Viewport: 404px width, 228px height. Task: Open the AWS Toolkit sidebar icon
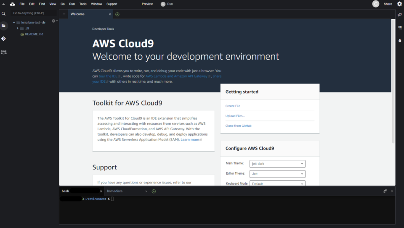[x=3, y=52]
